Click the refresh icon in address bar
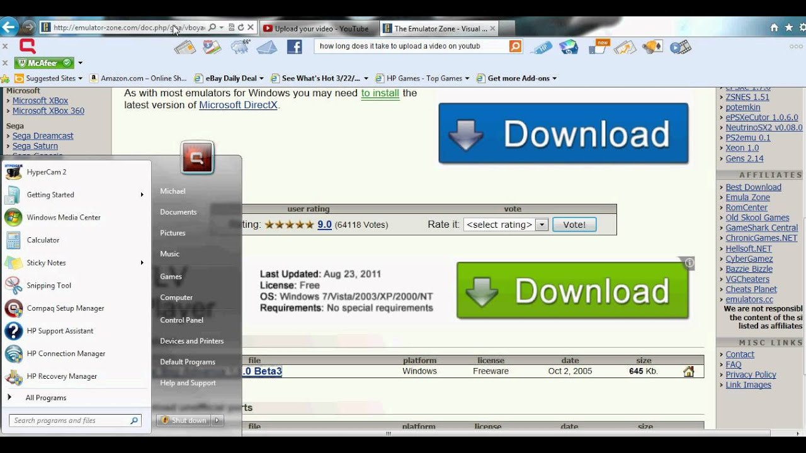This screenshot has height=453, width=806. tap(241, 28)
